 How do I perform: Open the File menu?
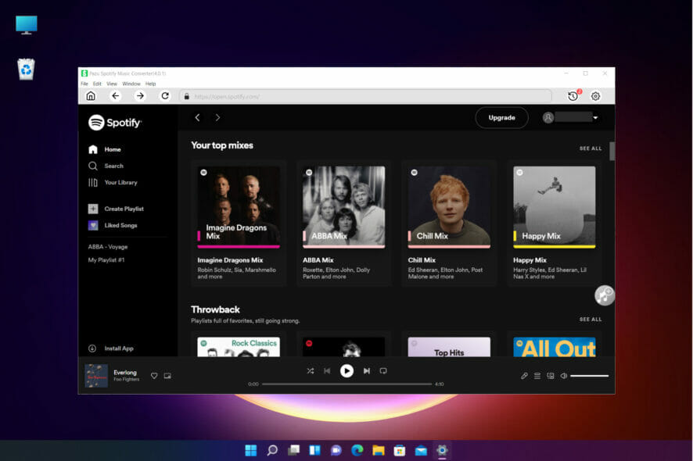84,84
